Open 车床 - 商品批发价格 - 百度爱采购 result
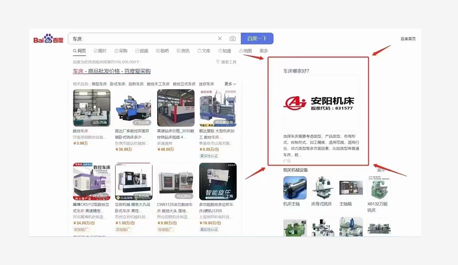The height and width of the screenshot is (265, 458). [x=111, y=71]
